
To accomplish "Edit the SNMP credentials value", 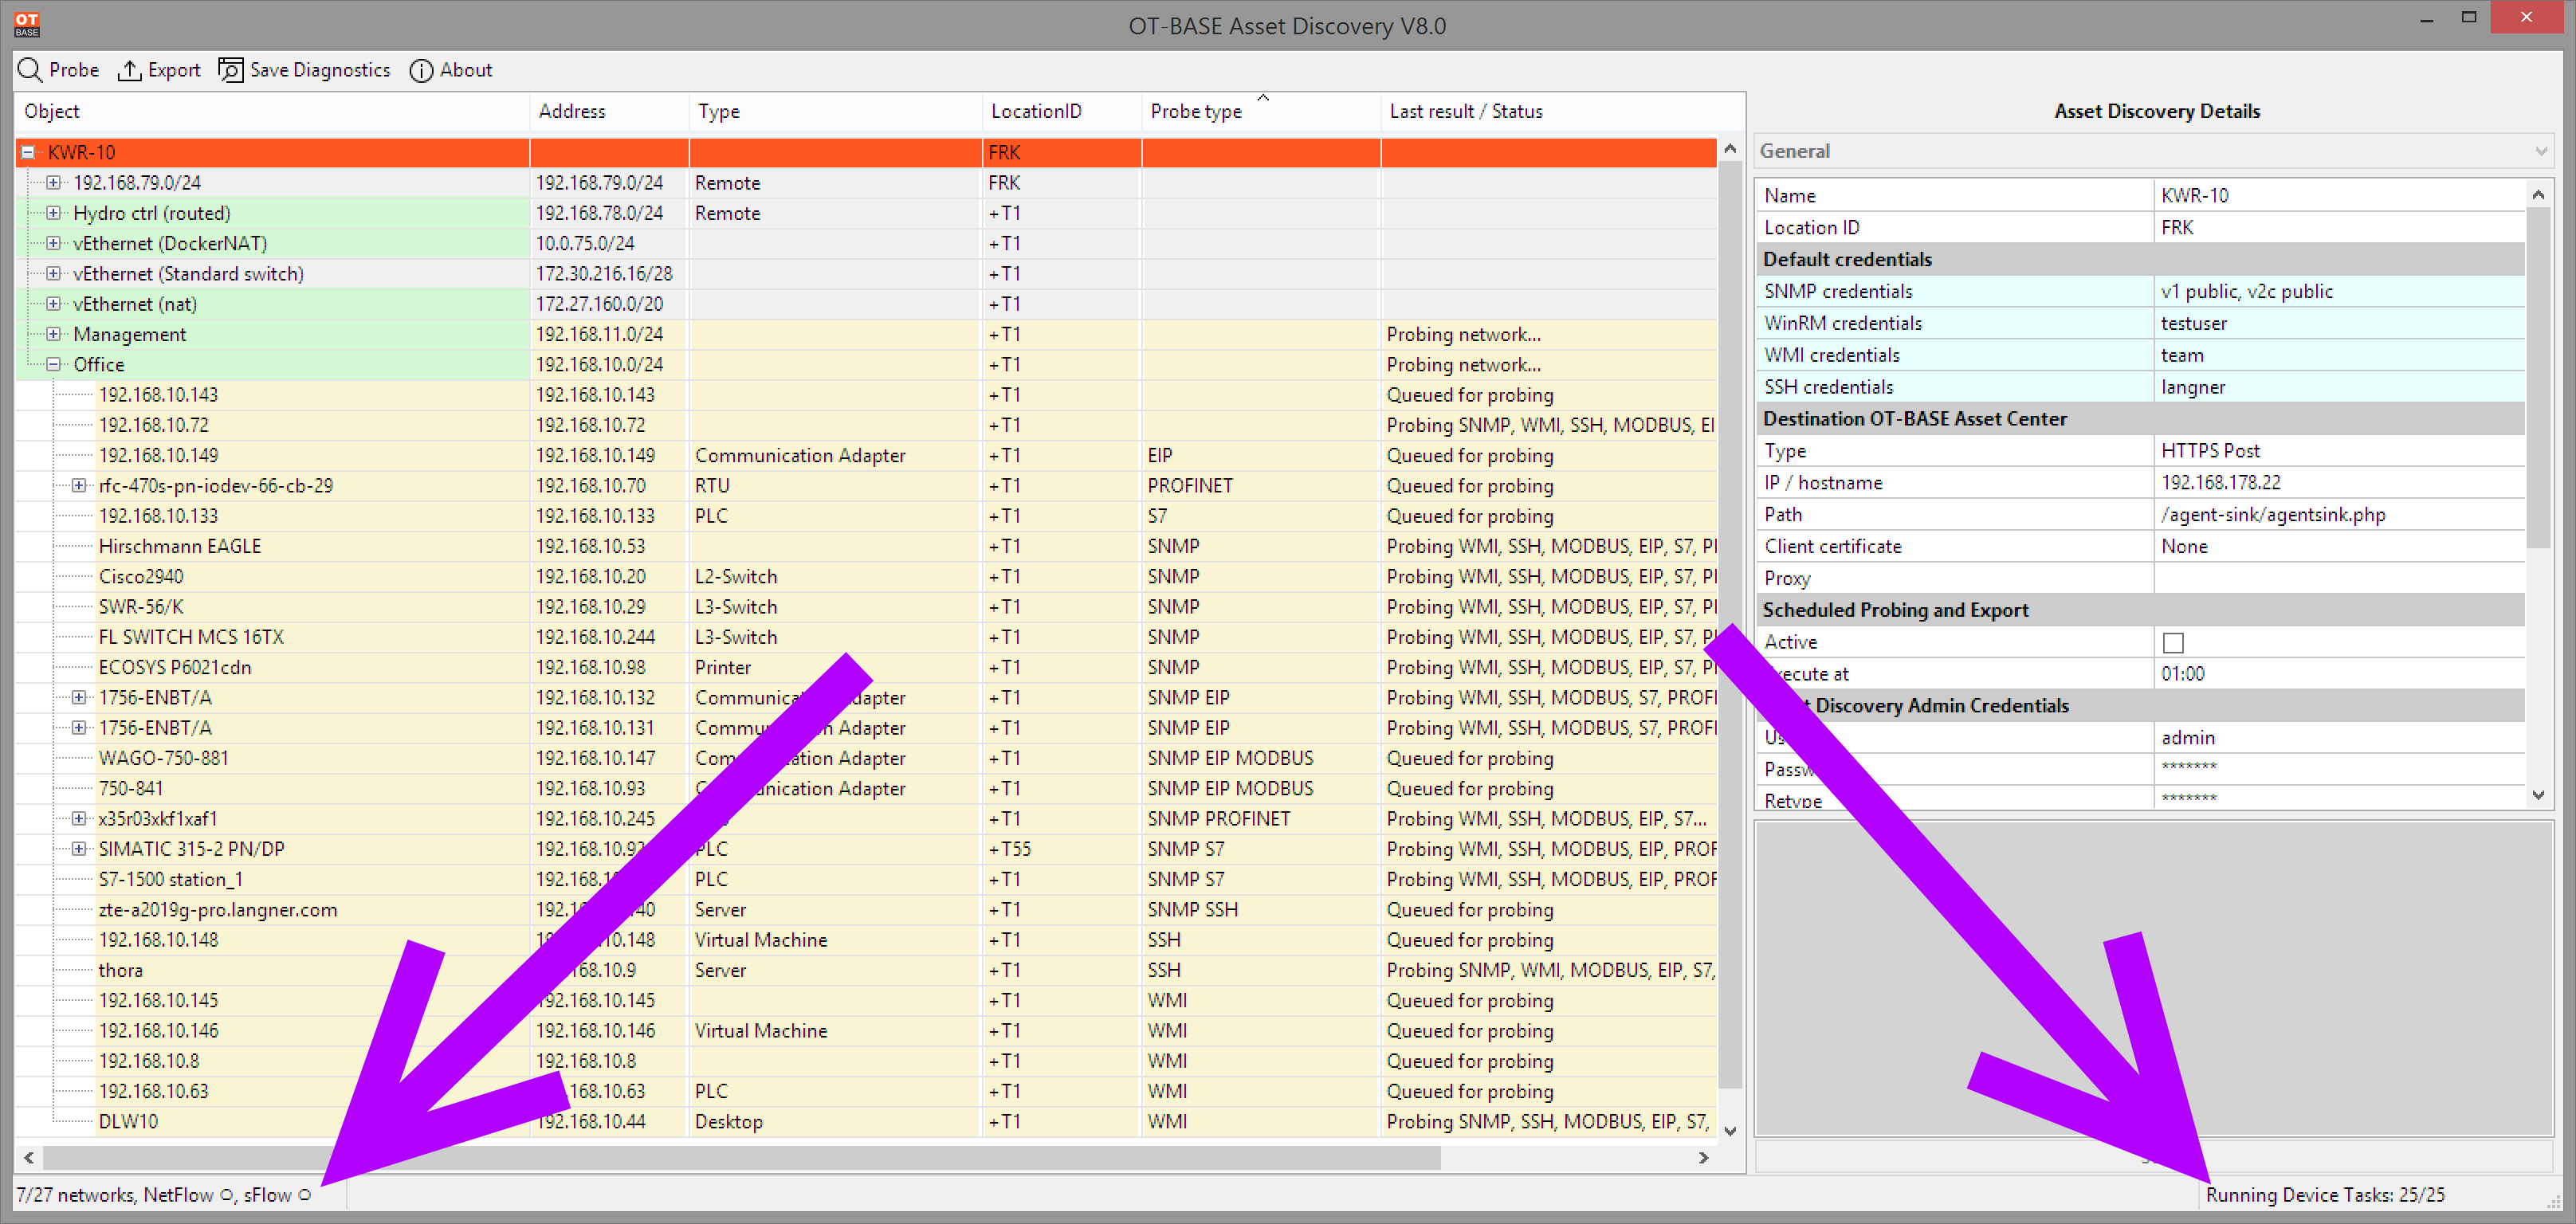I will (x=2339, y=291).
